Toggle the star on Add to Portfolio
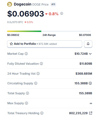Image resolution: width=95 pixels, height=116 pixels. tap(11, 44)
